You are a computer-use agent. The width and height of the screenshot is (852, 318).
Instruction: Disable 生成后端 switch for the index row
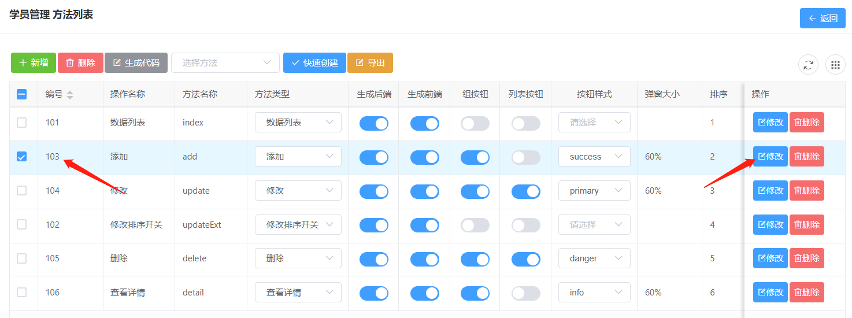[373, 123]
